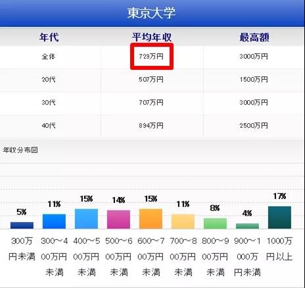Click the 300~400万円未満 axis label
The image size is (305, 288).
tap(54, 256)
